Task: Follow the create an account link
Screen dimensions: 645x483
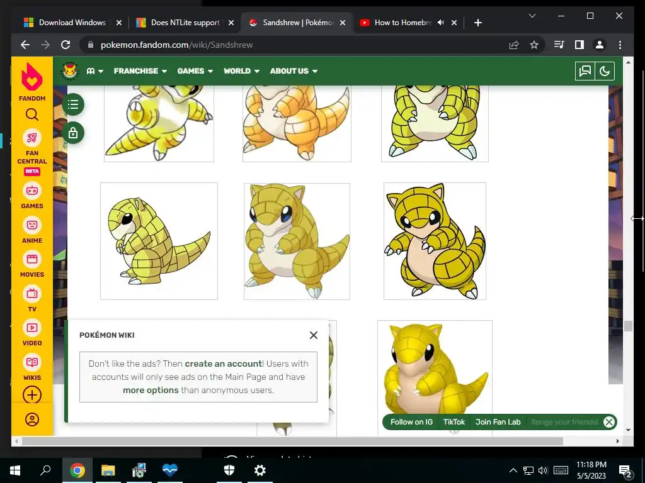Action: point(224,364)
